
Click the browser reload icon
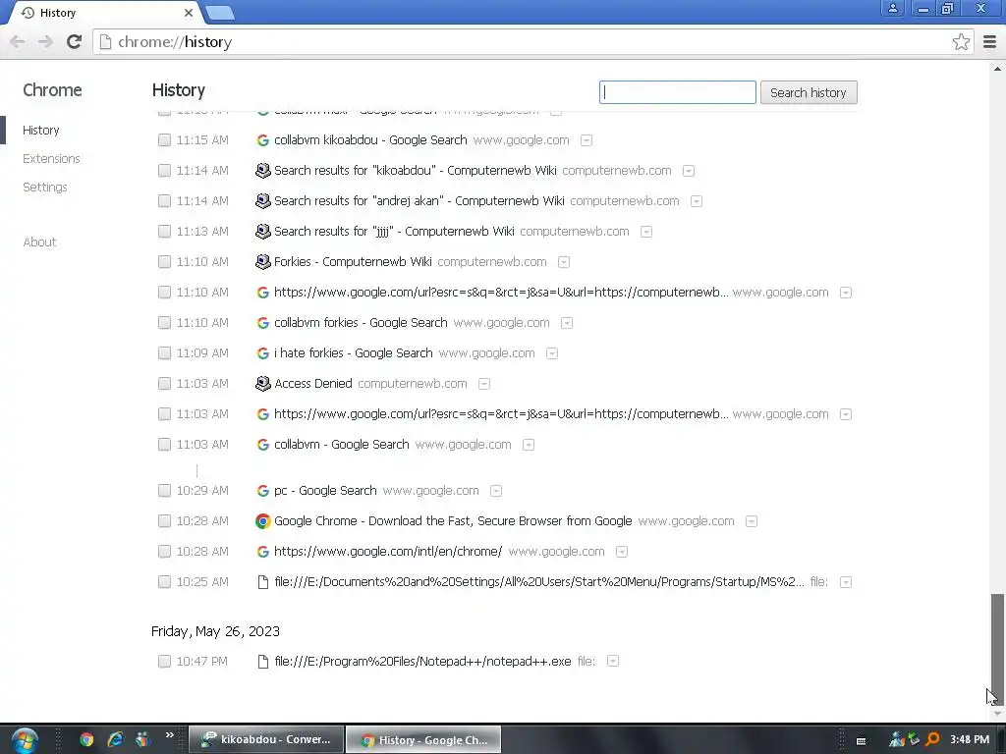click(74, 41)
